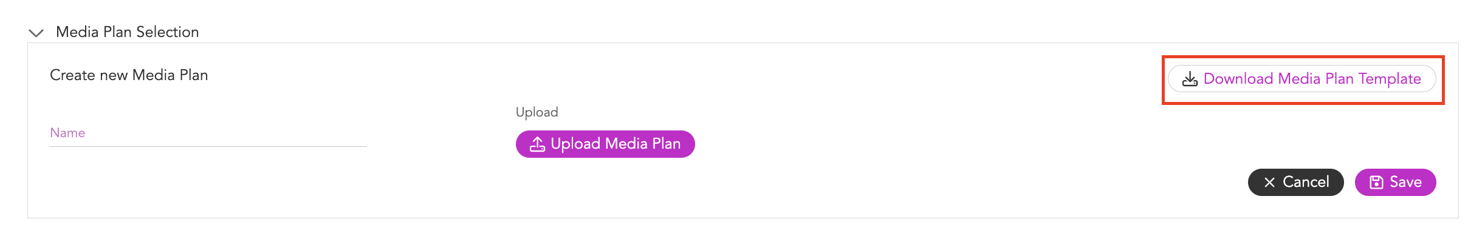Download the Media Plan Template
Viewport: 1468px width, 233px height.
point(1302,79)
